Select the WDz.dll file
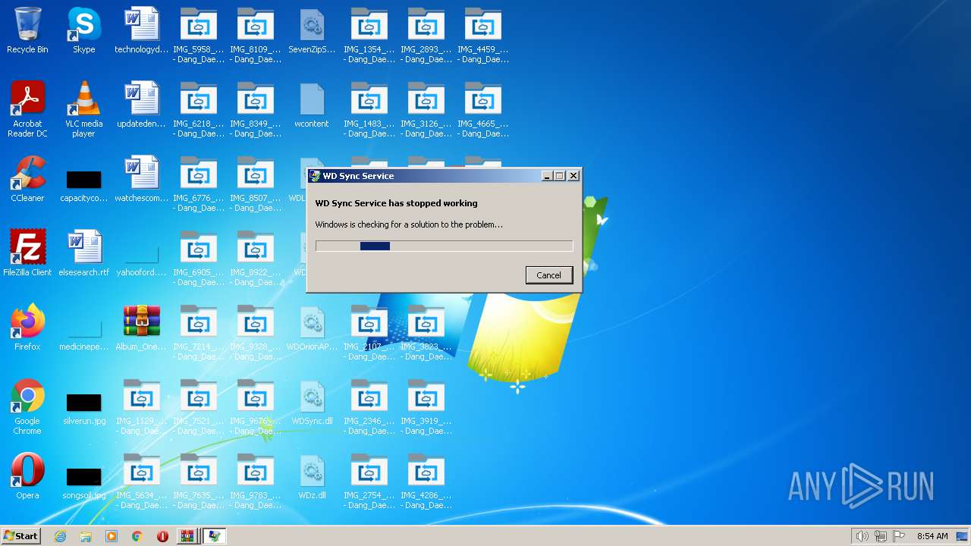Image resolution: width=971 pixels, height=546 pixels. (312, 476)
